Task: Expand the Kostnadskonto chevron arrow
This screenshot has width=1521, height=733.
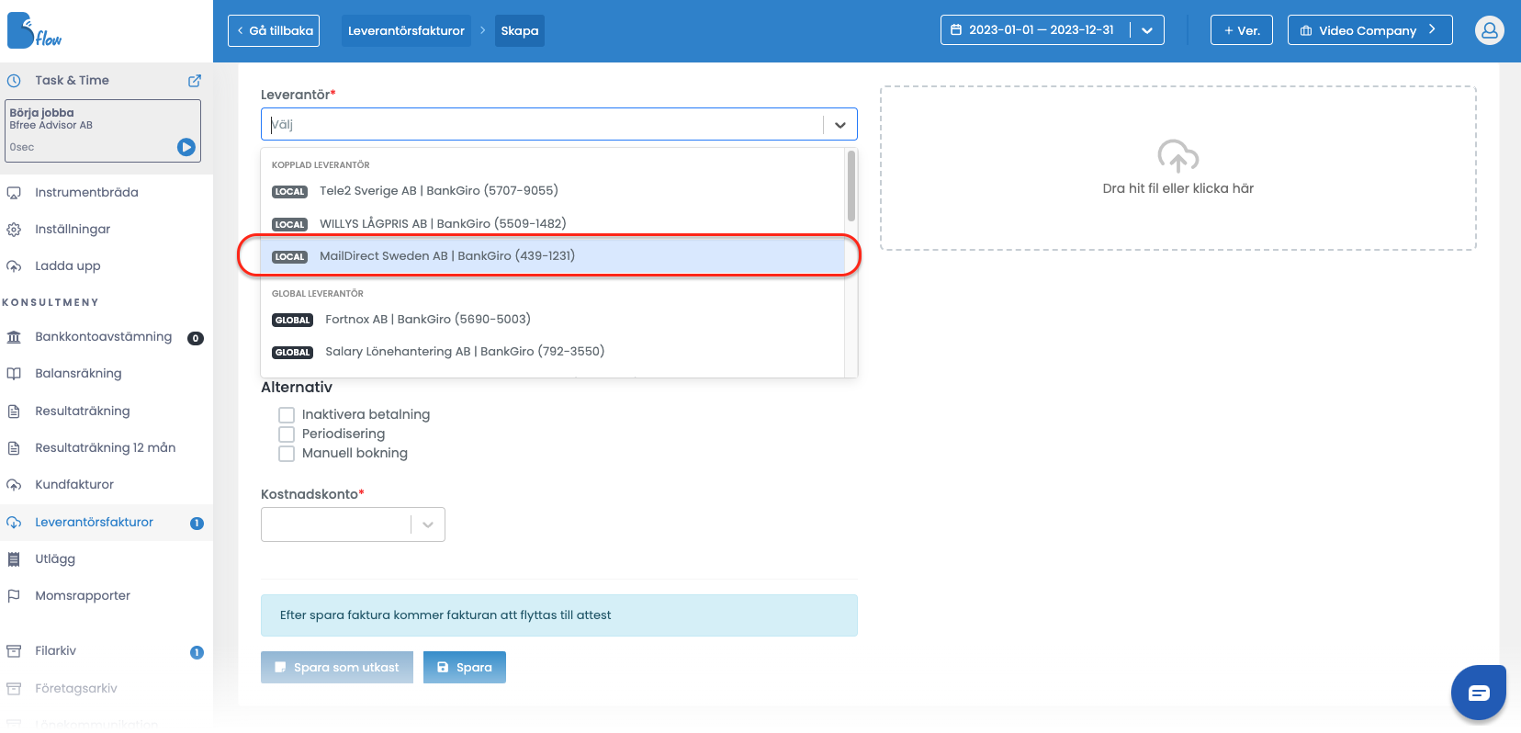Action: coord(428,524)
